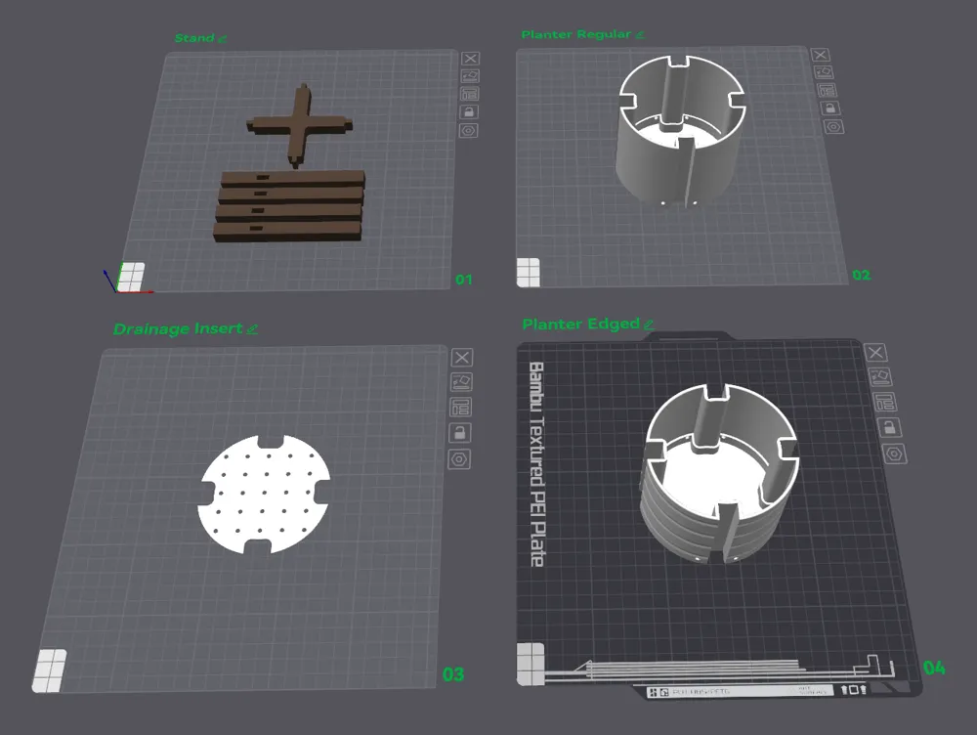Rename the Planter Regular plate via pencil icon
Screen dimensions: 977x735
pyautogui.click(x=640, y=35)
